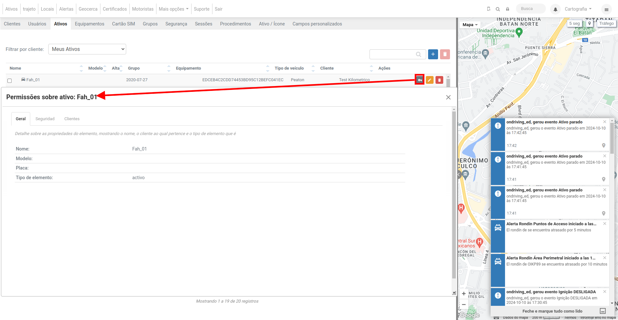Image resolution: width=618 pixels, height=320 pixels.
Task: Minimize the notifications panel icon
Action: tap(603, 311)
